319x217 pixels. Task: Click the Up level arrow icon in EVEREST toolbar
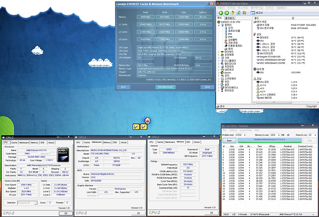click(232, 13)
